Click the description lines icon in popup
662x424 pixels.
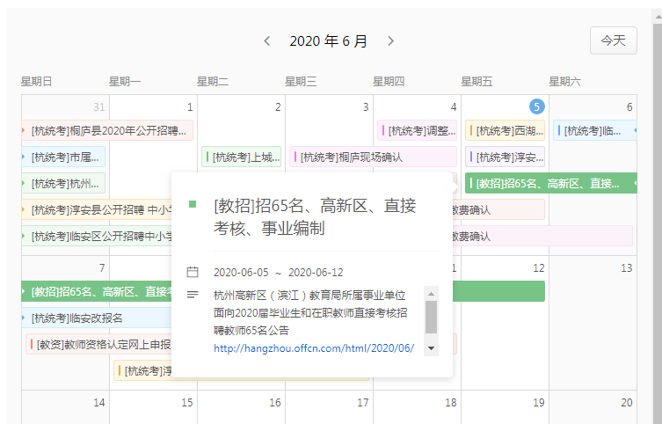point(193,294)
